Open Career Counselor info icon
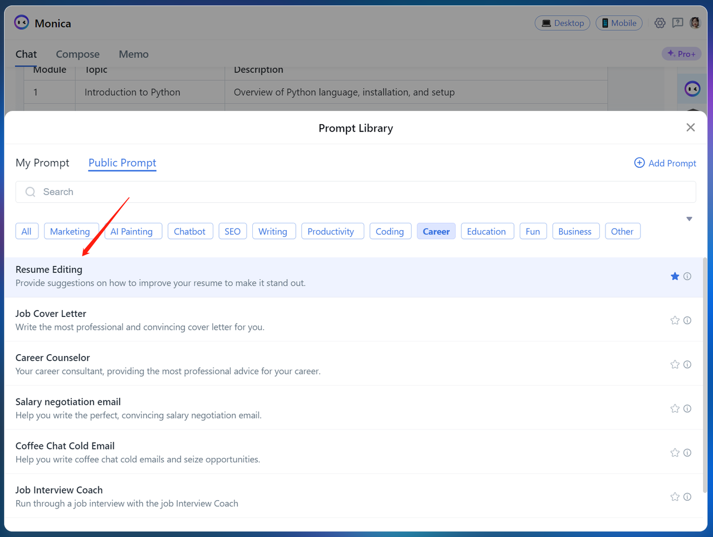This screenshot has height=537, width=713. click(687, 364)
